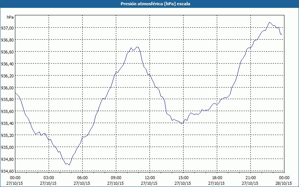
Task: Click the 18:00 27/10/15 time label
Action: (x=217, y=181)
